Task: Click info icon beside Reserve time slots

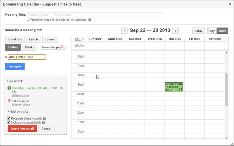Action: [90, 20]
